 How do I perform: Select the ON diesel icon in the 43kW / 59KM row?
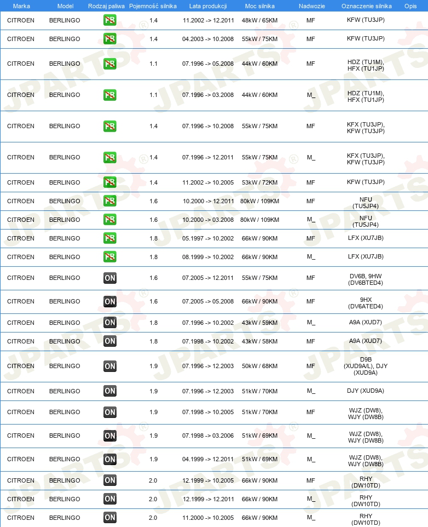click(x=110, y=322)
